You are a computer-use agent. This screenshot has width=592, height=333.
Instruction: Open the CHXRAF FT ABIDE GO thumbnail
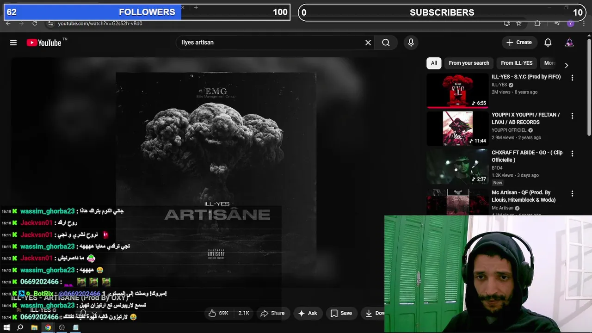pyautogui.click(x=457, y=166)
